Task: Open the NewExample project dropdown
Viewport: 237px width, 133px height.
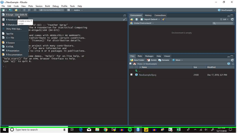Action: tap(227, 10)
